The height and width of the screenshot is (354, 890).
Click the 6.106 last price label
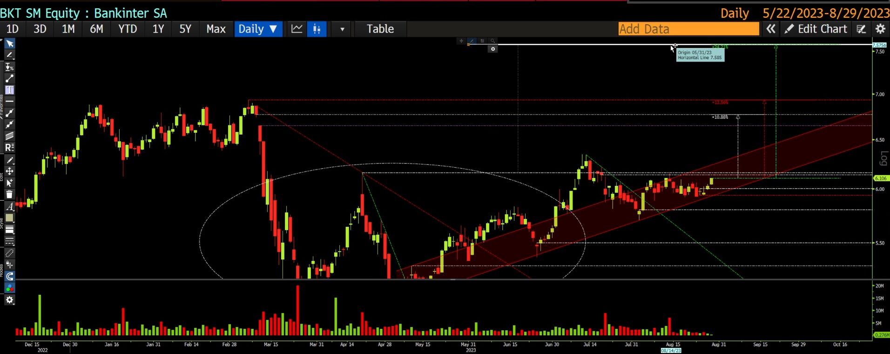point(881,178)
